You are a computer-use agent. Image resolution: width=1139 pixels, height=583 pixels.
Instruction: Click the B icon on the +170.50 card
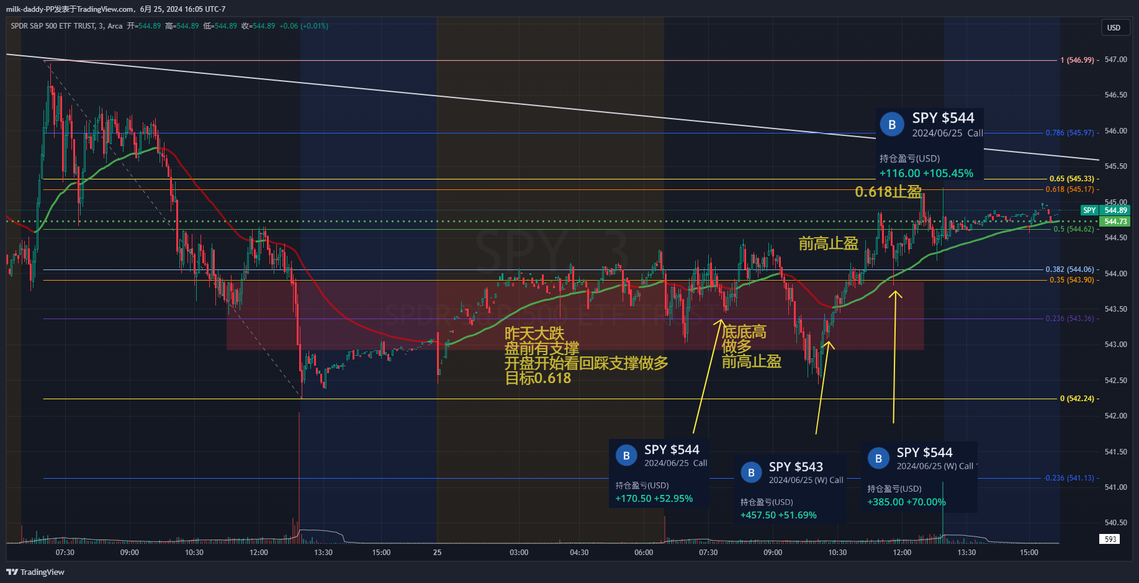[626, 456]
